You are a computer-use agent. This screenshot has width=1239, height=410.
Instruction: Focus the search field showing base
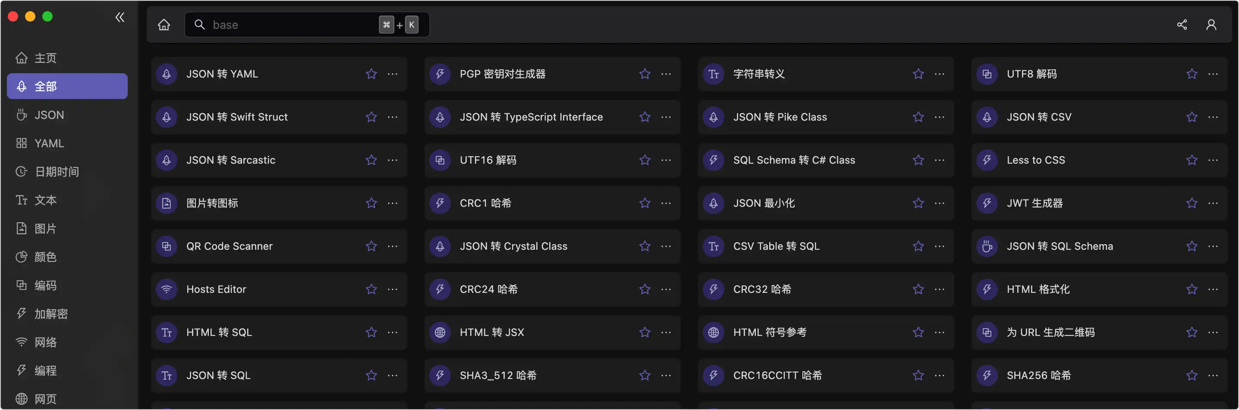(x=307, y=25)
